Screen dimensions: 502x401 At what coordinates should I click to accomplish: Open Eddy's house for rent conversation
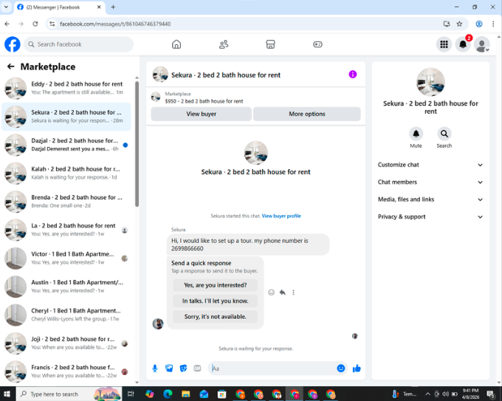[x=66, y=89]
